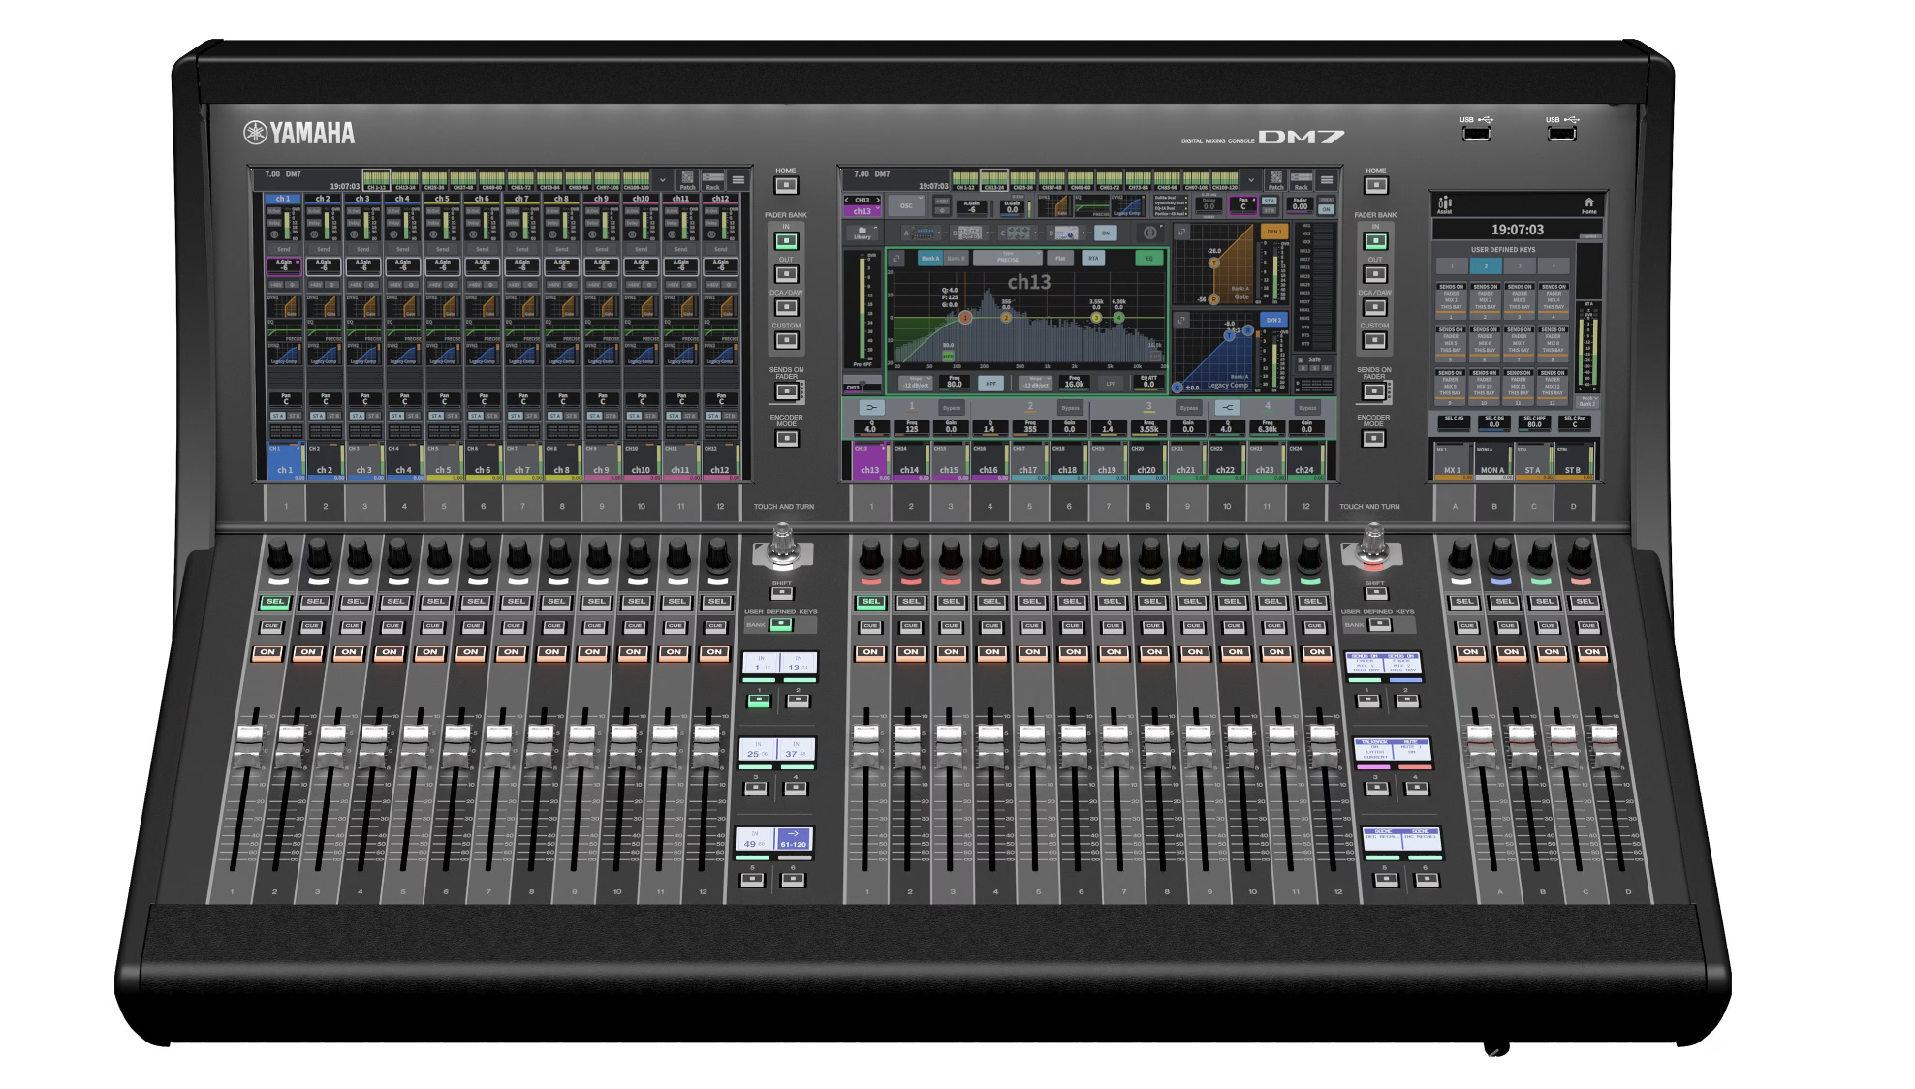
Task: Select the low-shelf filter icon for band 1
Action: [x=871, y=408]
